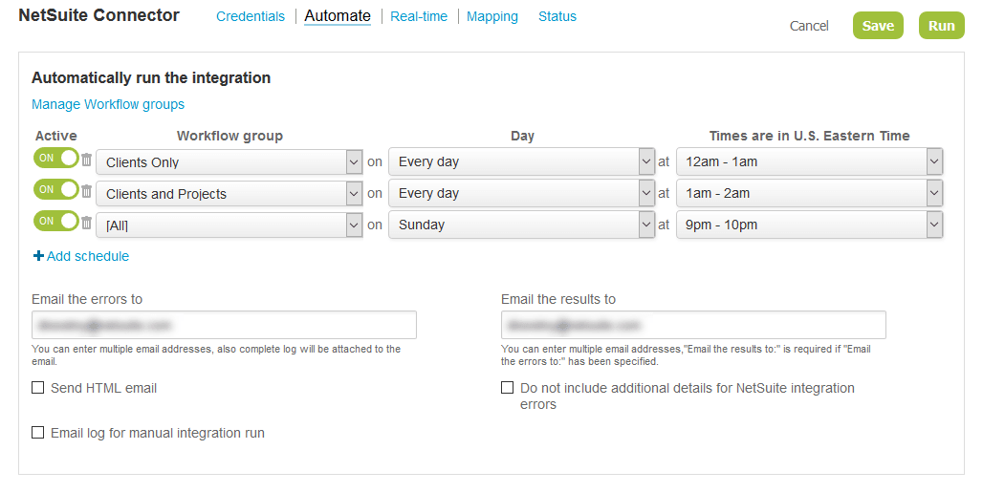The height and width of the screenshot is (493, 983).
Task: Switch to the Credentials tab
Action: [251, 16]
